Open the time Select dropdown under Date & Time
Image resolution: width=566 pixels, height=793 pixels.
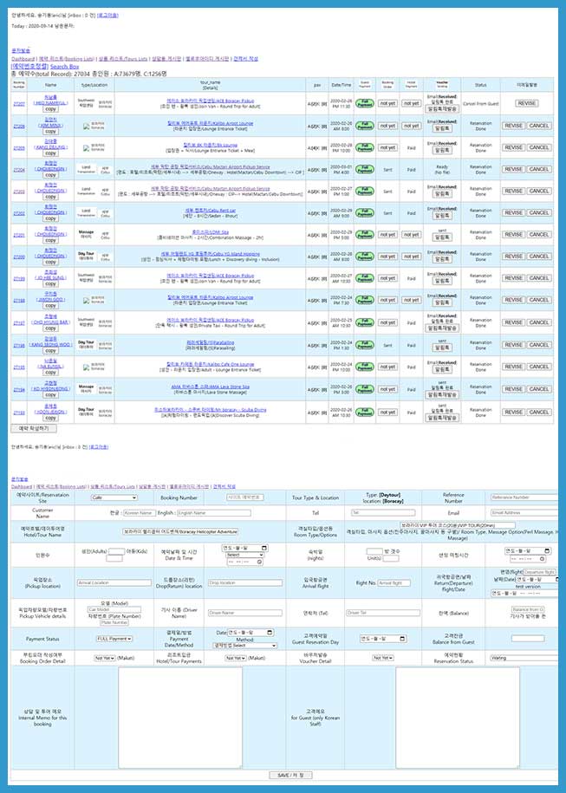pos(244,555)
